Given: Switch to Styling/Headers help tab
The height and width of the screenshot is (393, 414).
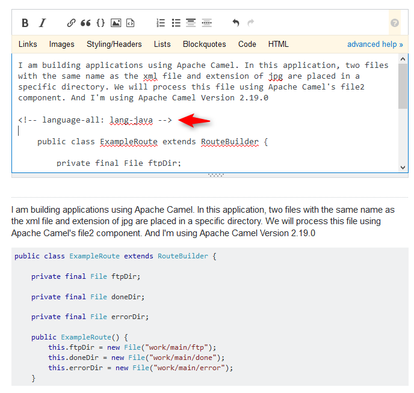Looking at the screenshot, I should coord(114,44).
